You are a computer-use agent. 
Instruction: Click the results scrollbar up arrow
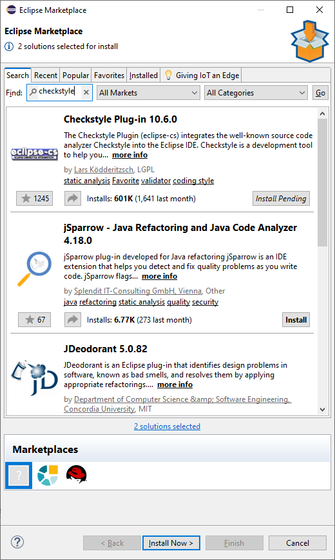point(322,114)
